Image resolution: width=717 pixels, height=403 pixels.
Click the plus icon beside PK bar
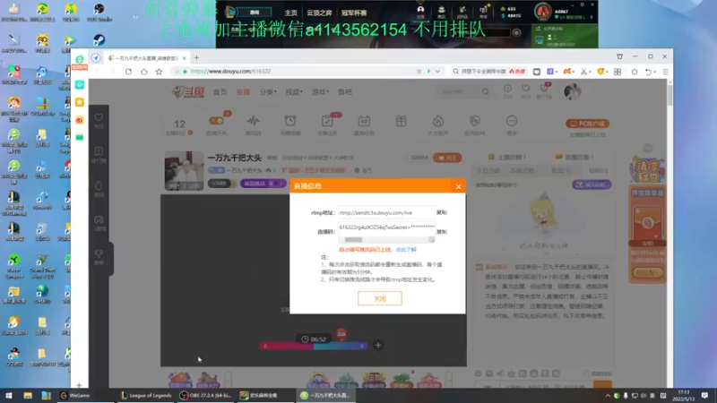click(x=378, y=346)
